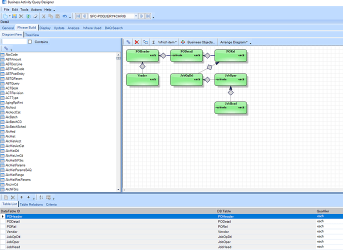This screenshot has height=250, width=343.
Task: Switch to the General tab
Action: (8, 28)
